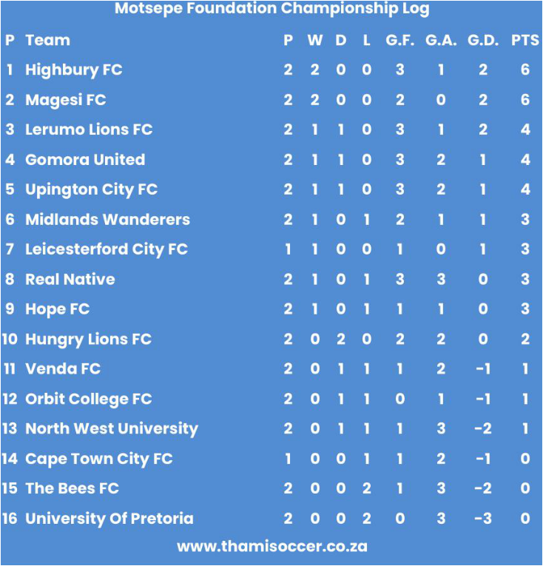Select Leicesterford City FC entry
This screenshot has width=543, height=566.
(x=107, y=250)
